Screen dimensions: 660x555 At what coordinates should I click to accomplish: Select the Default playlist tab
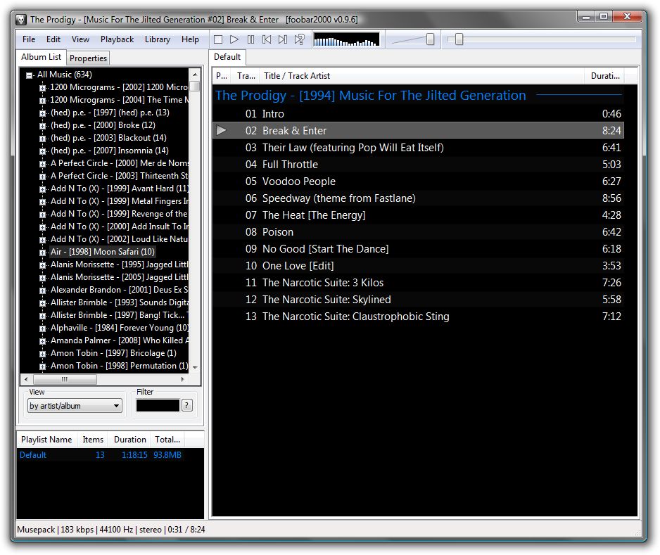tap(227, 57)
